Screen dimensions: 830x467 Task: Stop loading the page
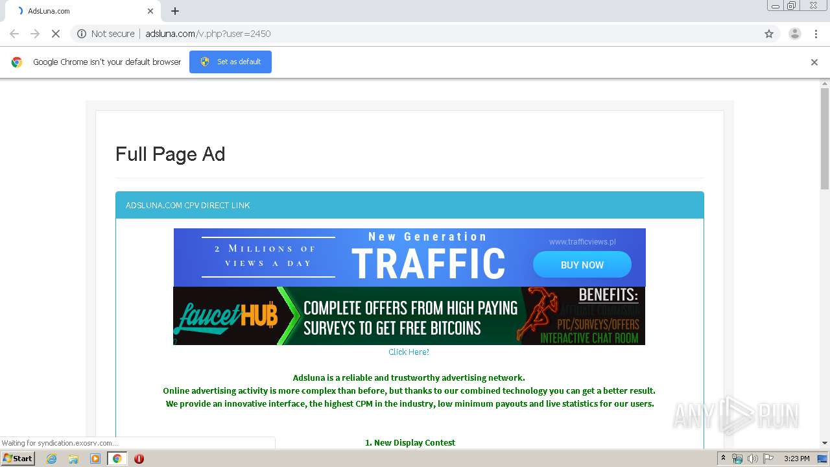56,34
